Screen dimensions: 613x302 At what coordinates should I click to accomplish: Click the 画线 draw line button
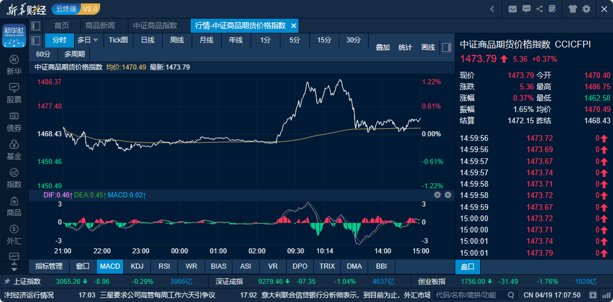(428, 48)
